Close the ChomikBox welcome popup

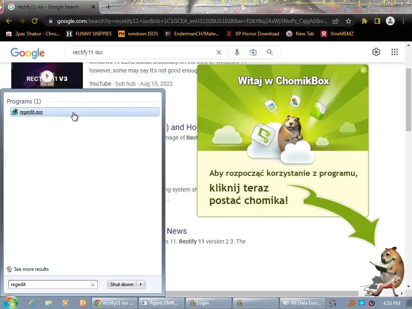[363, 70]
